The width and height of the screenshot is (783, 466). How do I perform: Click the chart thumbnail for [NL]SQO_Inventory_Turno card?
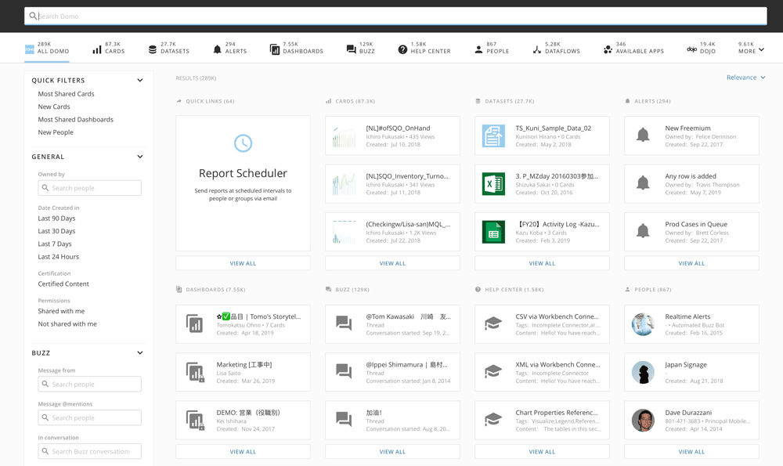point(344,184)
